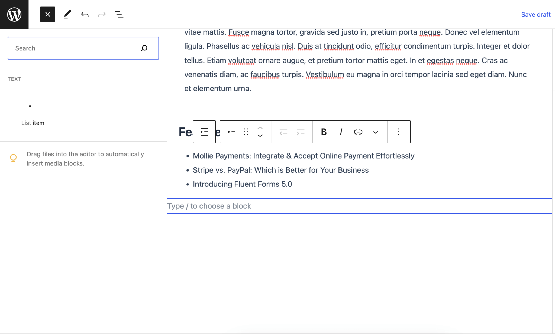Screen dimensions: 555x334
Task: Select the Stripe vs. PayPal list item
Action: [x=281, y=170]
